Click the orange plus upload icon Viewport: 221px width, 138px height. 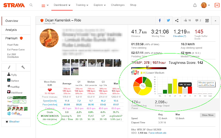[217, 5]
